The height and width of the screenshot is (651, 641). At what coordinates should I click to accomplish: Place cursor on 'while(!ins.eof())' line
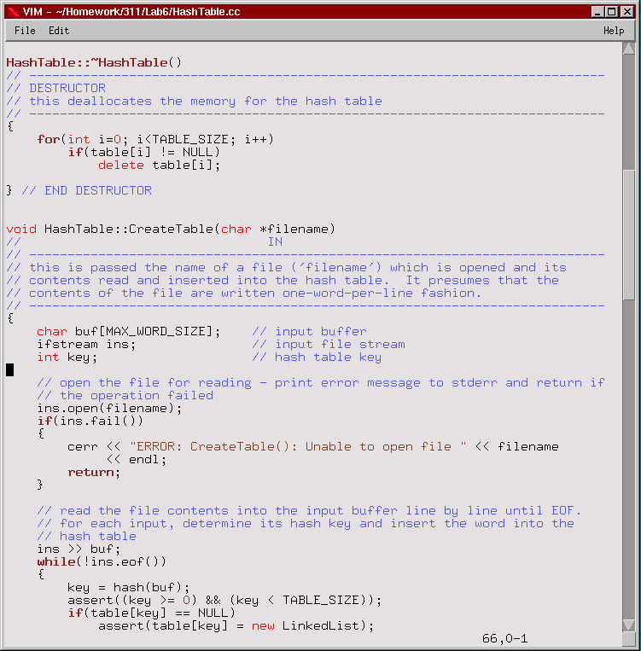(x=102, y=561)
